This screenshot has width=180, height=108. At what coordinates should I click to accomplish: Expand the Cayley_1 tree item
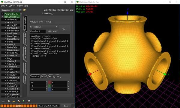pyautogui.click(x=5, y=61)
